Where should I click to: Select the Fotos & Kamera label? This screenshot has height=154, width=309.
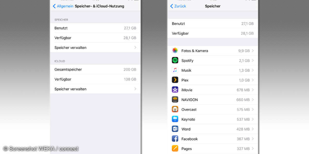pos(195,51)
